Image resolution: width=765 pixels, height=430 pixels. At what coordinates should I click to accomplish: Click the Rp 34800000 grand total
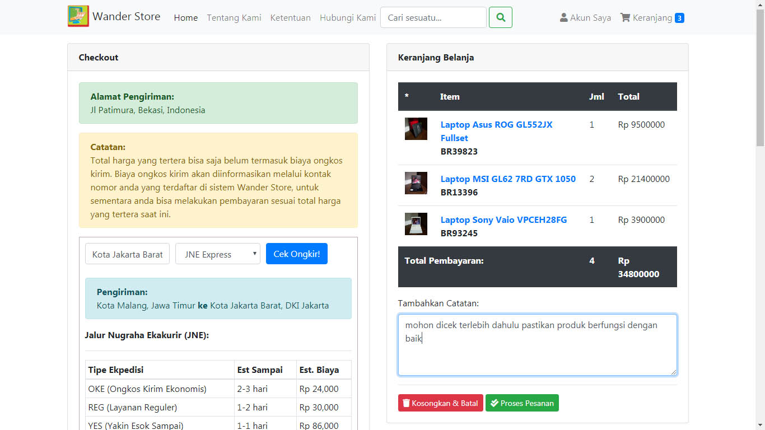639,267
